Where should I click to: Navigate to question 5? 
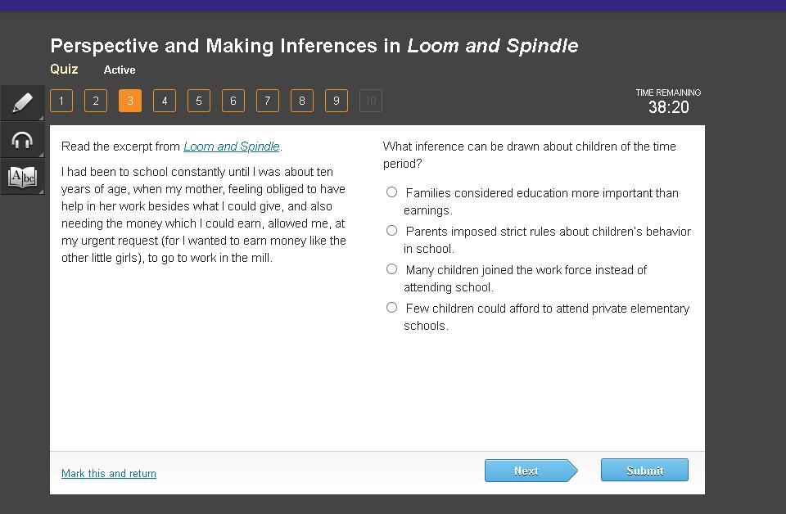[x=199, y=101]
